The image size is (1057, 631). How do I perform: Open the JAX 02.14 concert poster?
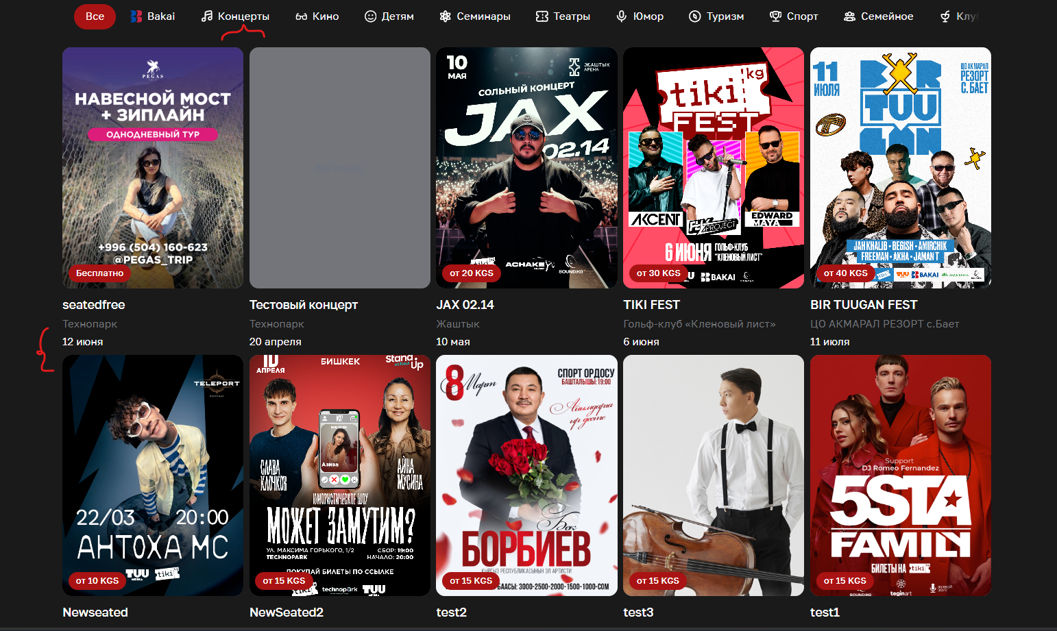526,168
